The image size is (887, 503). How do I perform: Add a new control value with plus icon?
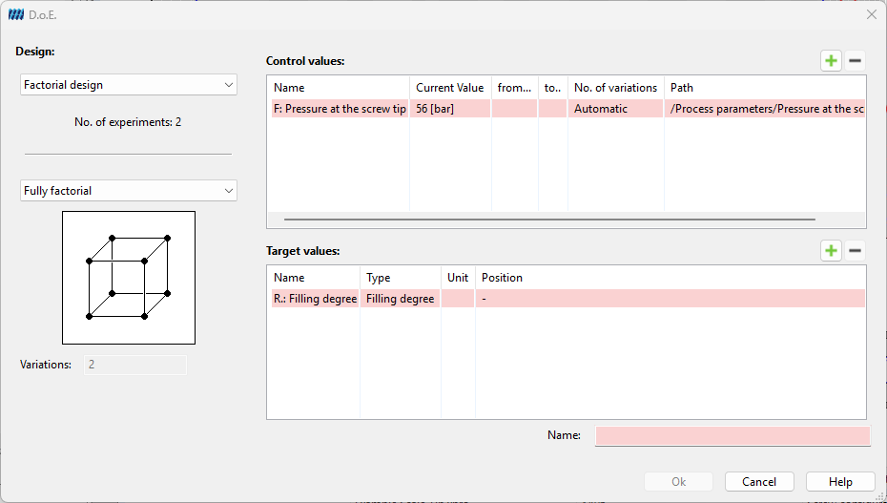831,60
